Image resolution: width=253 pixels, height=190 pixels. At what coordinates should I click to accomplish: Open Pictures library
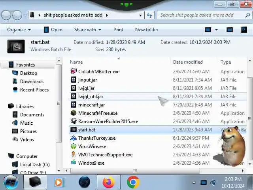point(28,131)
